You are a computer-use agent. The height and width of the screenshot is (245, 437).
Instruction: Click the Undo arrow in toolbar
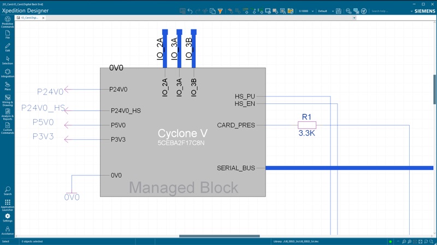pos(190,11)
